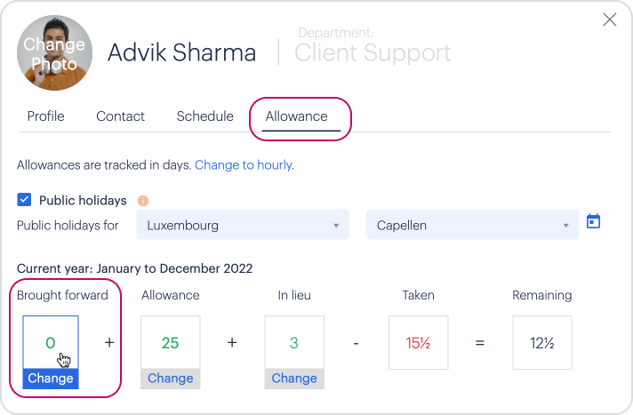Open the Capellen region dropdown
Screen dimensions: 633x415
[472, 225]
